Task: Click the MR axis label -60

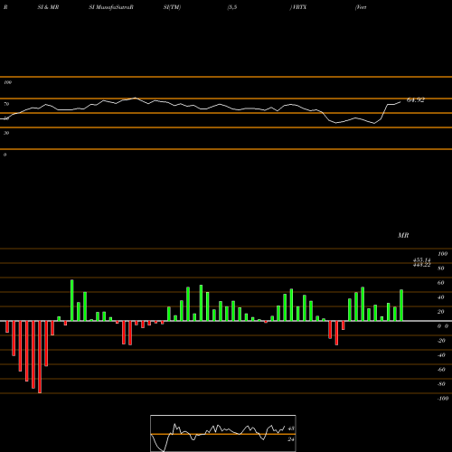Action: (x=441, y=370)
